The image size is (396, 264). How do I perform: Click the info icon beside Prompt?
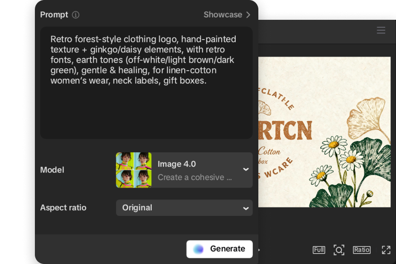coord(75,15)
